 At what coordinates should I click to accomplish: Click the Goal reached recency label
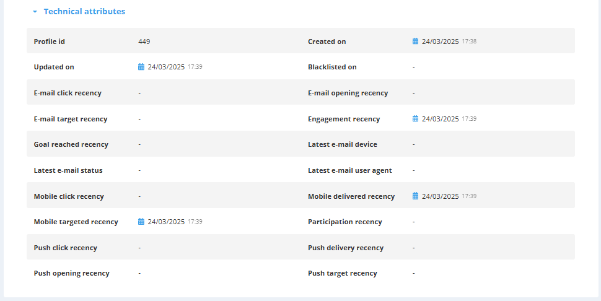click(x=71, y=144)
